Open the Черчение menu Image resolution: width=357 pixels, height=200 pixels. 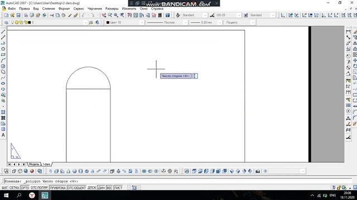pyautogui.click(x=95, y=9)
